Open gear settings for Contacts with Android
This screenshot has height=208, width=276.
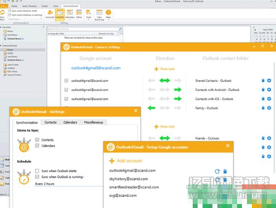(269, 89)
